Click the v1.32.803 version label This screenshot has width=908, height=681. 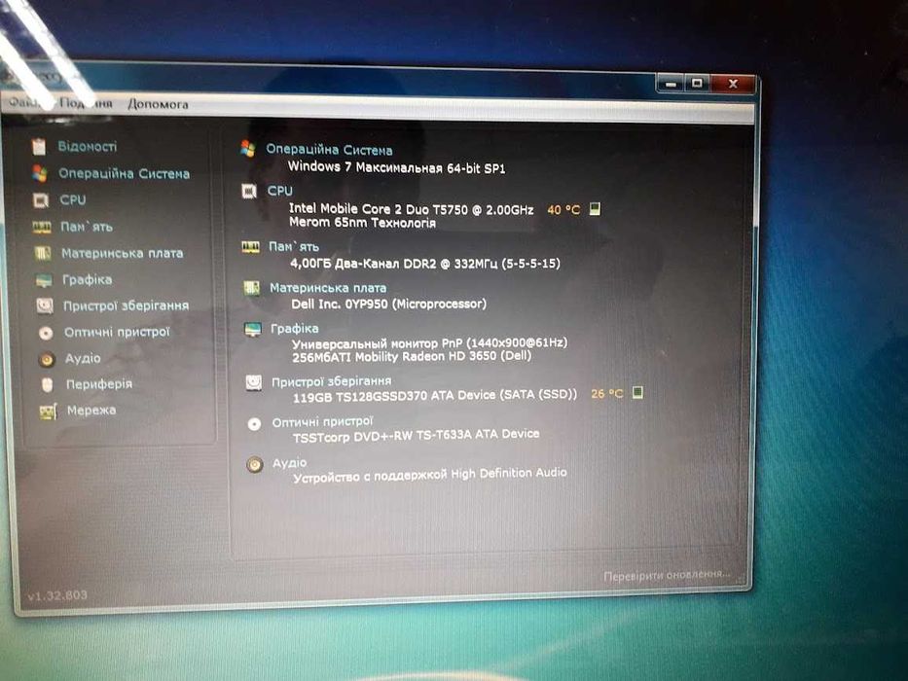(57, 595)
